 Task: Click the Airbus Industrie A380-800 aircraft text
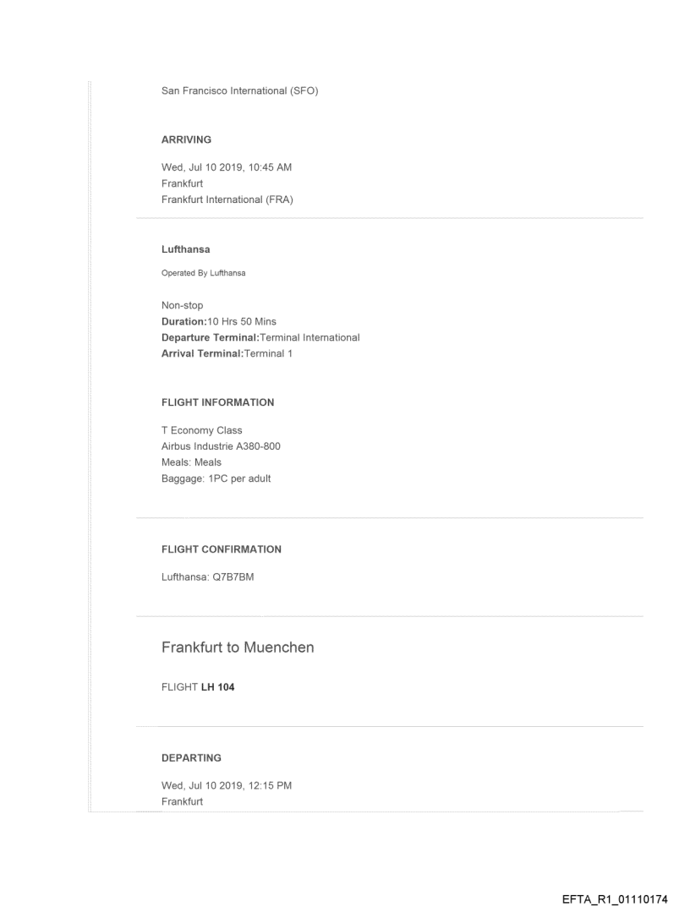pos(222,445)
